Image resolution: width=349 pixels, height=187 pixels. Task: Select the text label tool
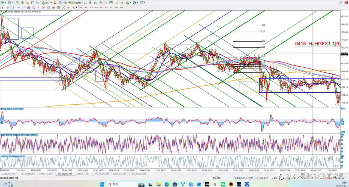pos(43,8)
